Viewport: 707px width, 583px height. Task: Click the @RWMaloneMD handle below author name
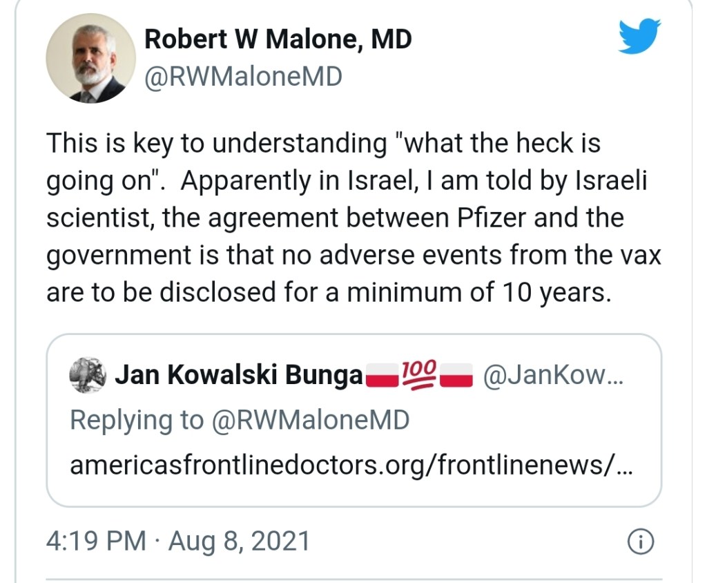[x=243, y=77]
